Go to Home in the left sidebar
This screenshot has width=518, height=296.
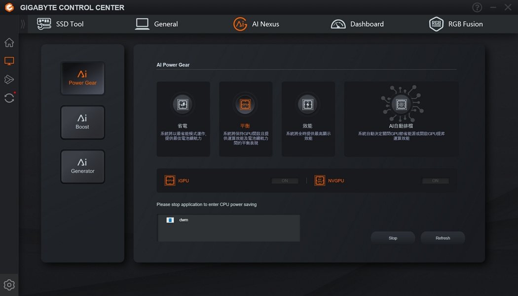9,42
